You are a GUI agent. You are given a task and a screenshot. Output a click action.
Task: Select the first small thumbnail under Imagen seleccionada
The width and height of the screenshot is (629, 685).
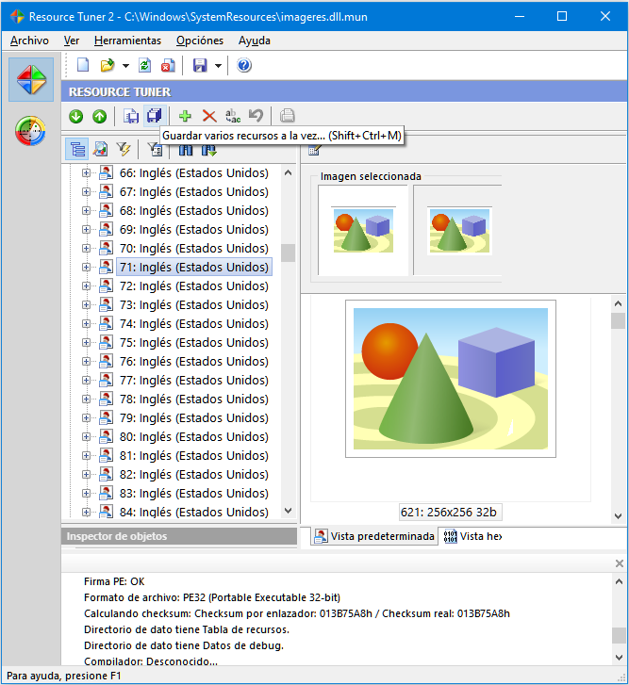[x=363, y=230]
